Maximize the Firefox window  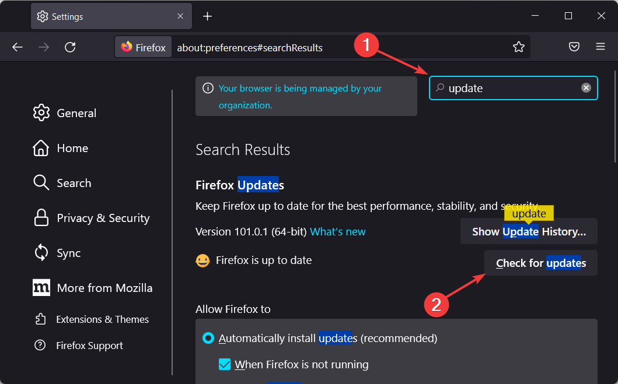568,16
